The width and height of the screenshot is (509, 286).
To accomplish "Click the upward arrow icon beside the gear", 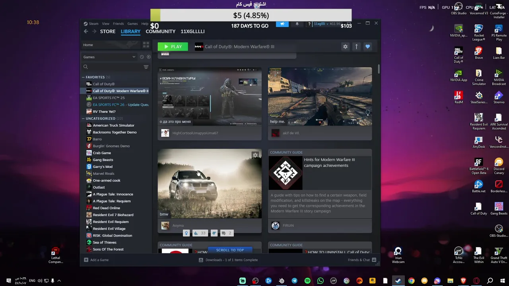I will click(x=356, y=46).
